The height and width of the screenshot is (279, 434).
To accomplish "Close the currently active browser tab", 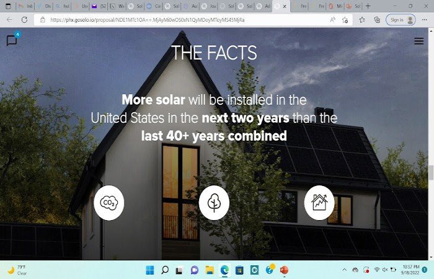I will tap(285, 6).
